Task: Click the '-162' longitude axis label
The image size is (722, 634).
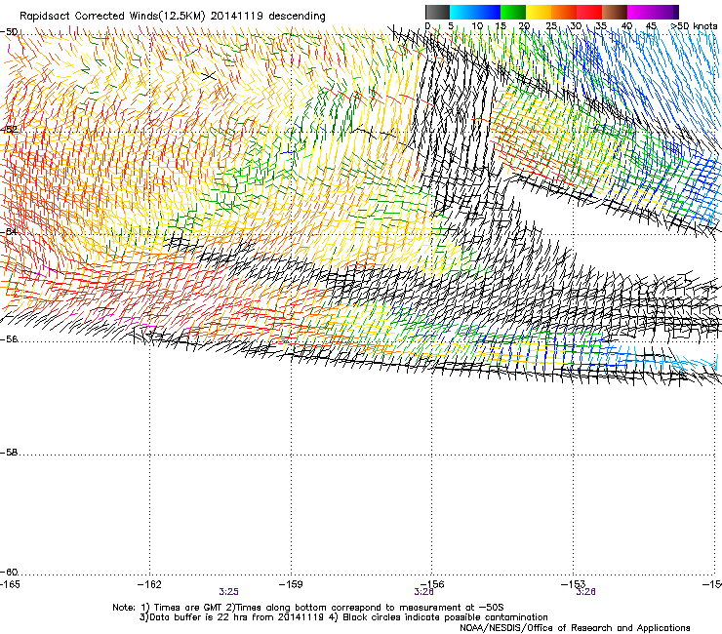Action: (149, 584)
